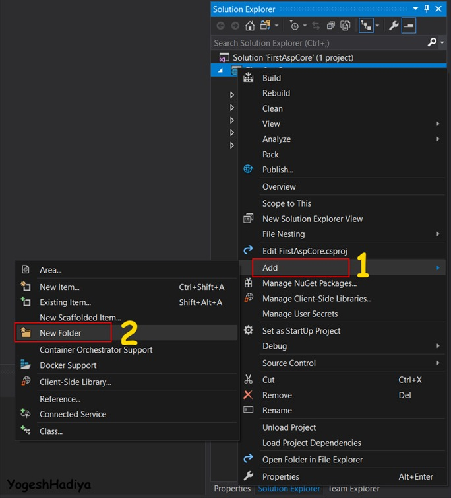Open the Switch Views dropdown arrow
The height and width of the screenshot is (498, 451).
[x=276, y=26]
